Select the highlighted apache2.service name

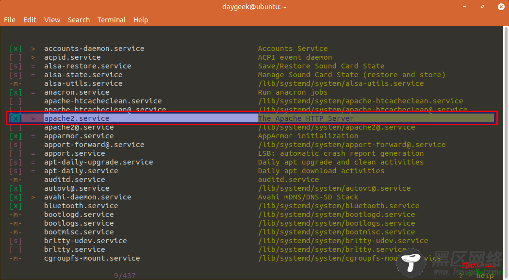tap(77, 118)
